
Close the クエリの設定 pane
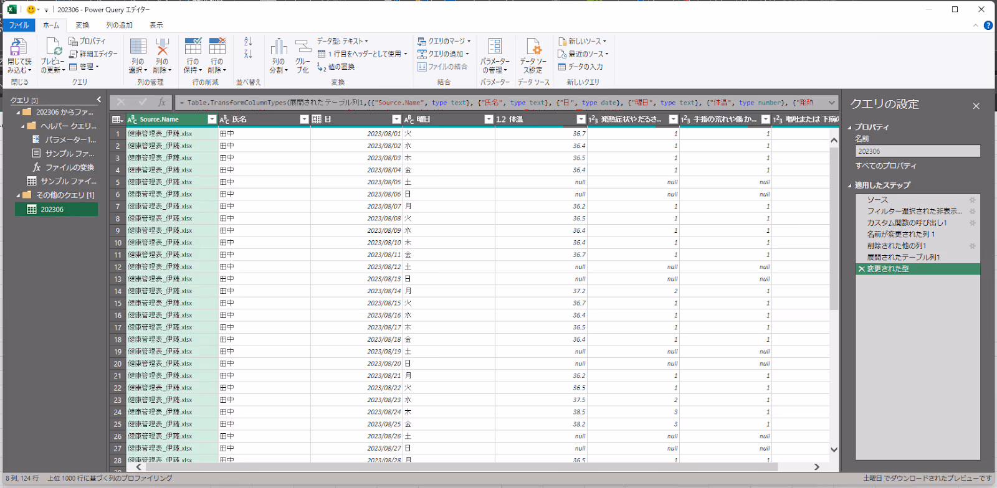[976, 106]
